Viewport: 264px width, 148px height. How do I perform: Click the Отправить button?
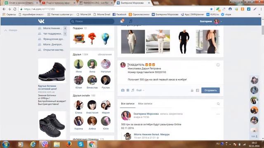tap(210, 90)
